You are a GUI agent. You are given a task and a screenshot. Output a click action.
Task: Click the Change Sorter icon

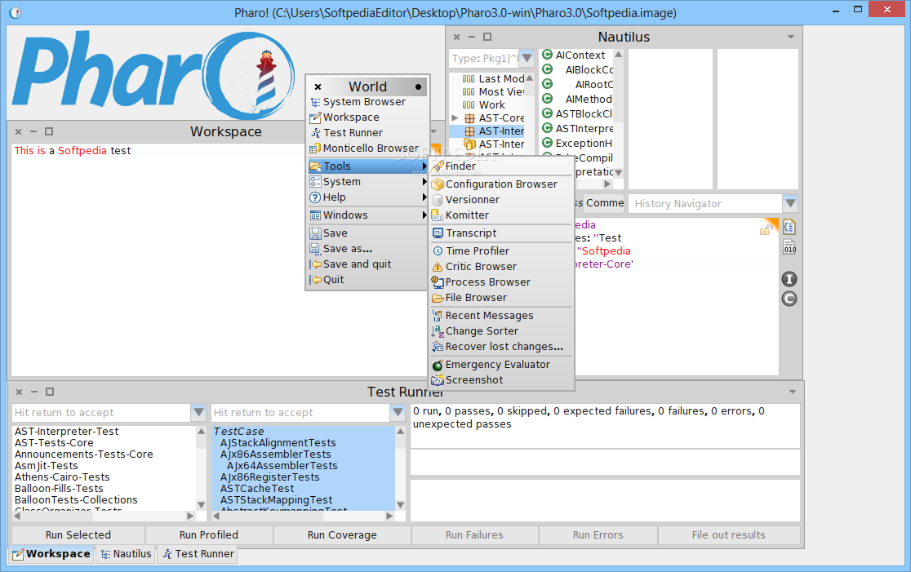click(438, 331)
